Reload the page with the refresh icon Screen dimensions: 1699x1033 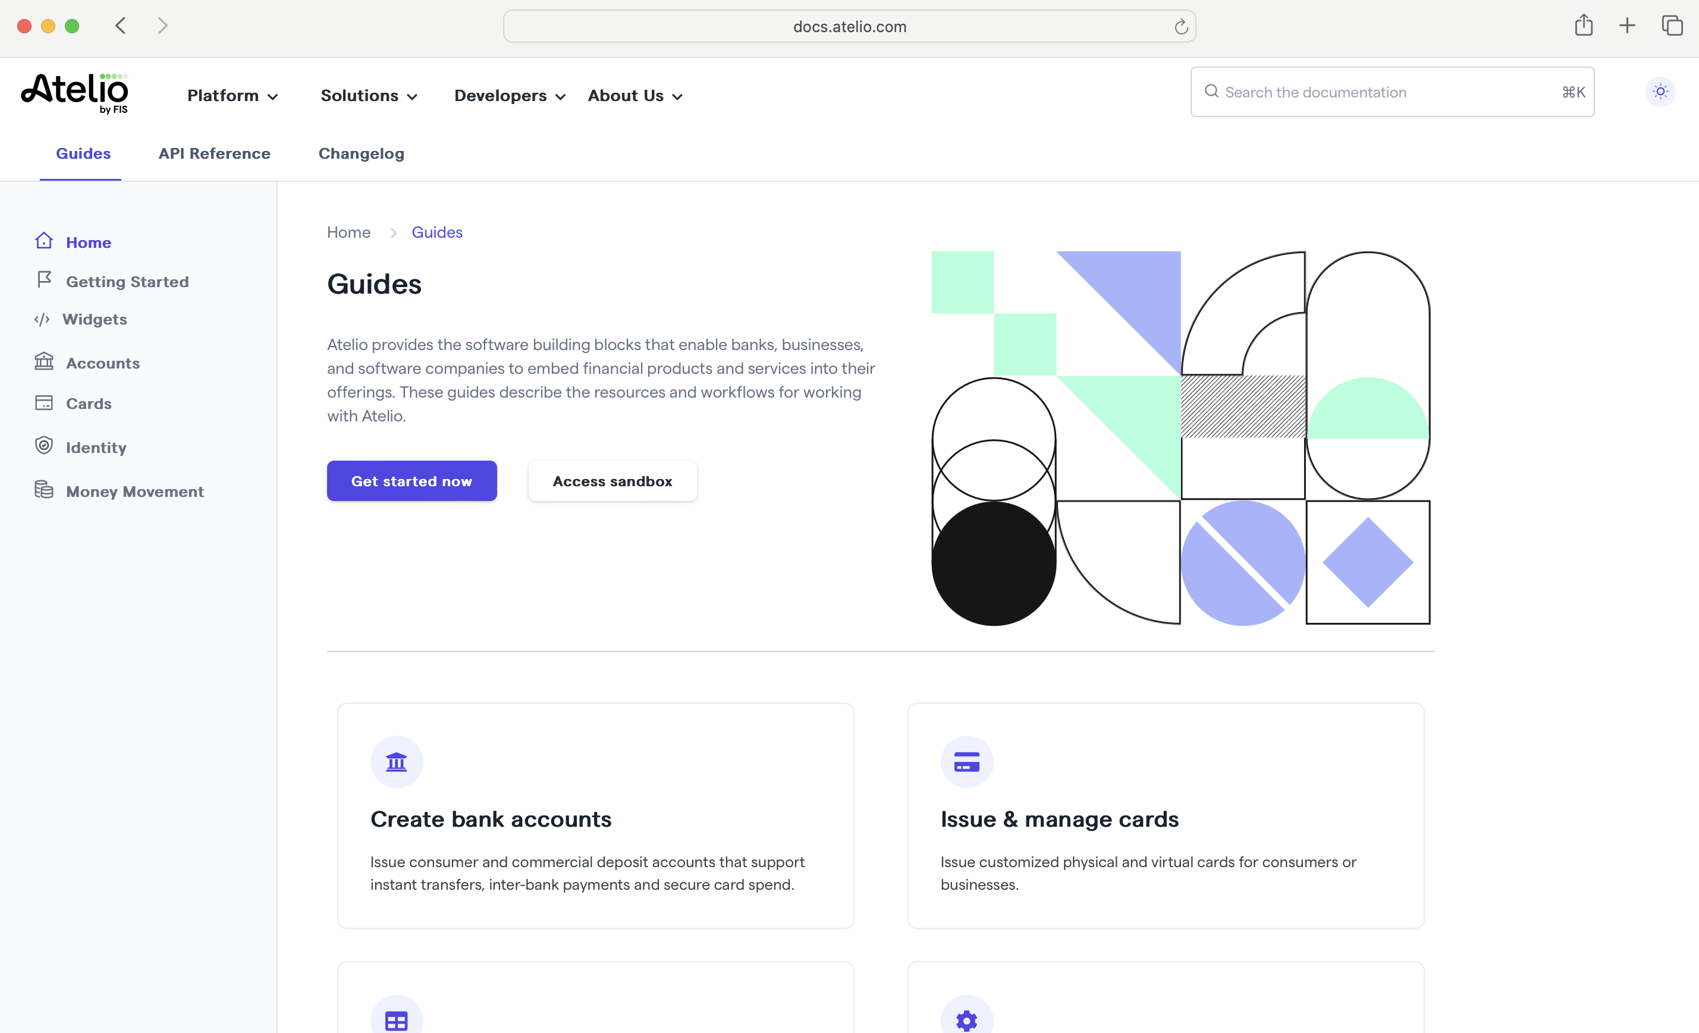click(x=1181, y=27)
